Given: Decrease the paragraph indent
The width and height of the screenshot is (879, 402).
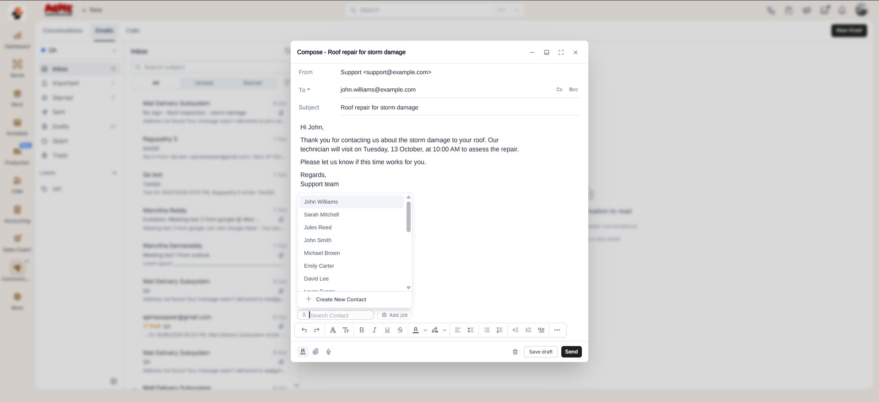Looking at the screenshot, I should pyautogui.click(x=515, y=330).
